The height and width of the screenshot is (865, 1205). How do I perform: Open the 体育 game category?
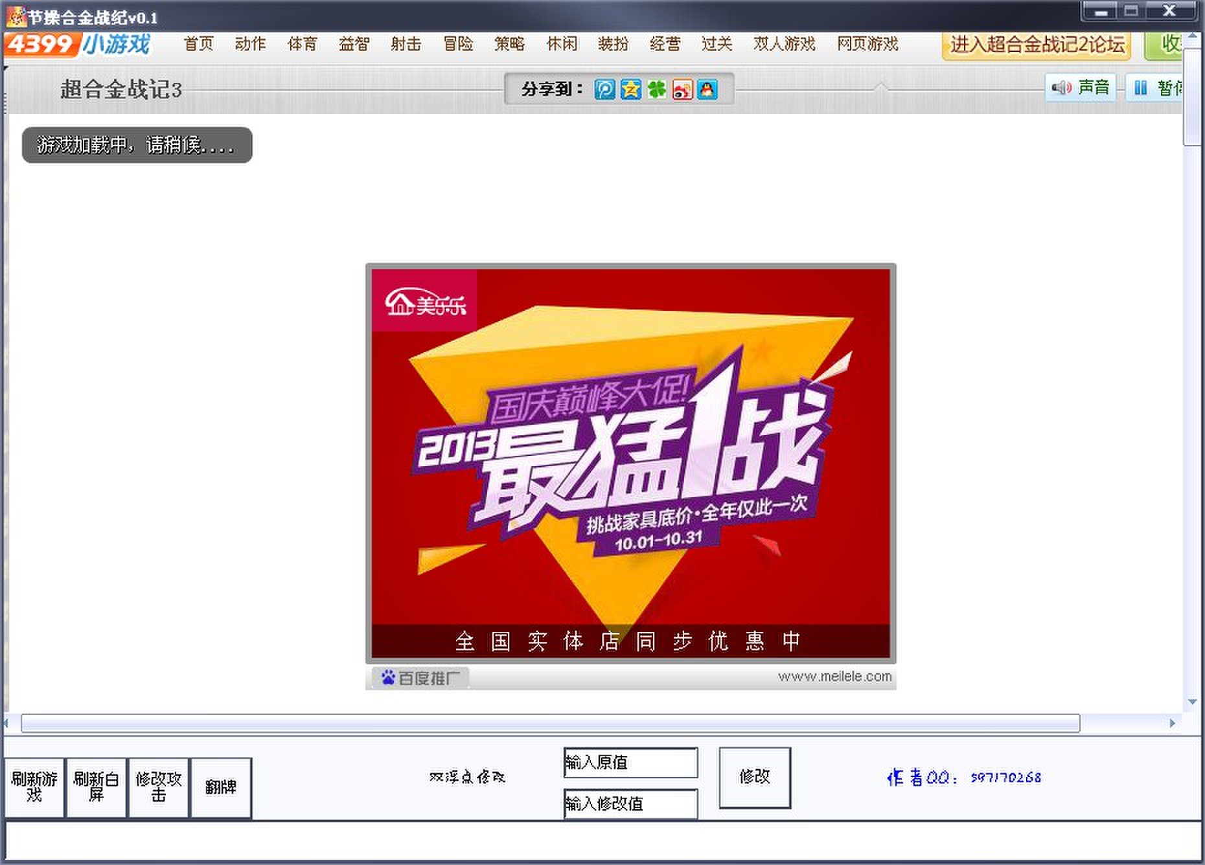pyautogui.click(x=303, y=44)
